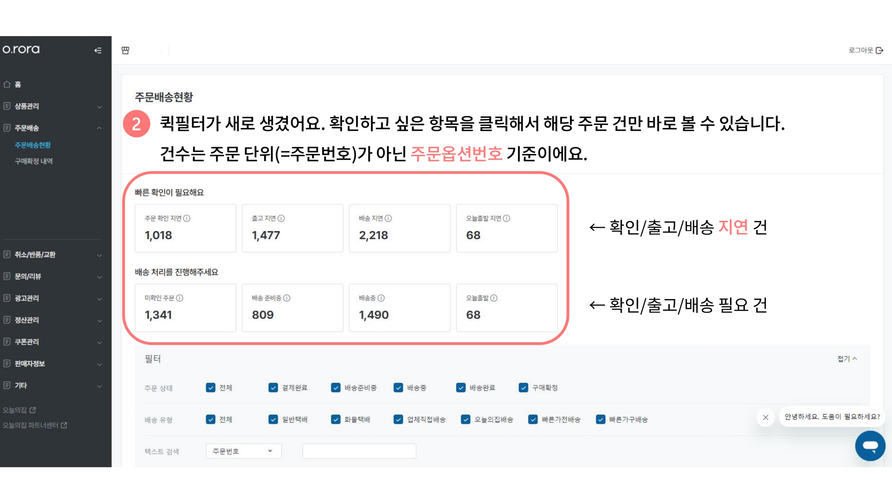The image size is (892, 502).
Task: Filter by 미확인 주문 1,341 card
Action: point(186,307)
